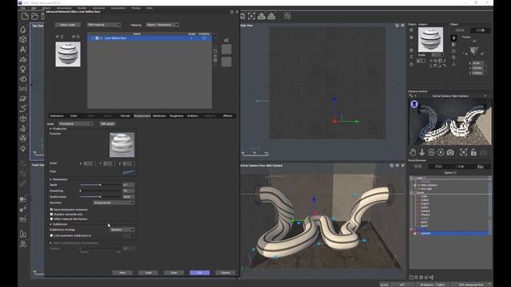Click the camera frame target icon
The height and width of the screenshot is (287, 511).
point(463,152)
